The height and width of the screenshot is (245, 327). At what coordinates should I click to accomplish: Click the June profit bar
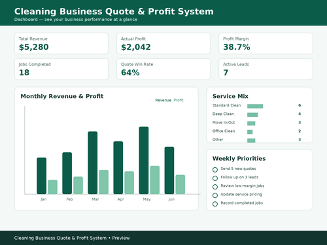(181, 184)
